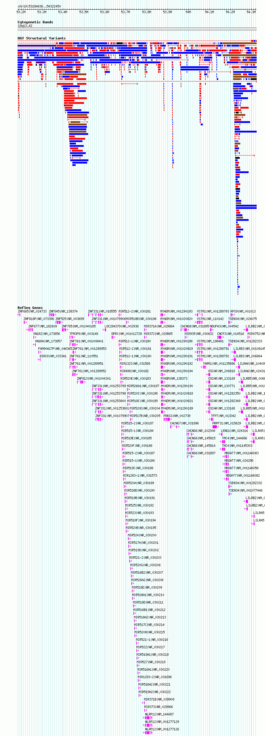Open gene ZNF665|NM_024733 label

pyautogui.click(x=32, y=311)
